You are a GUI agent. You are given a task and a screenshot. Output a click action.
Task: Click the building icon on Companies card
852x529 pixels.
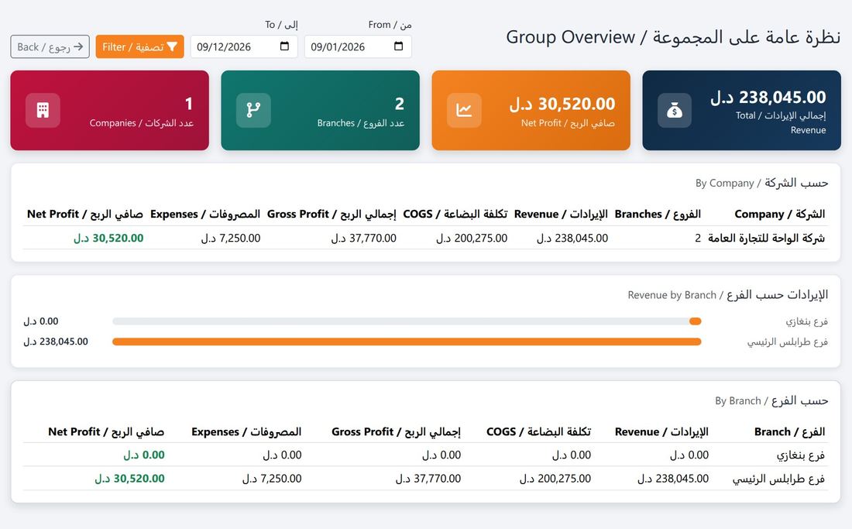[43, 110]
